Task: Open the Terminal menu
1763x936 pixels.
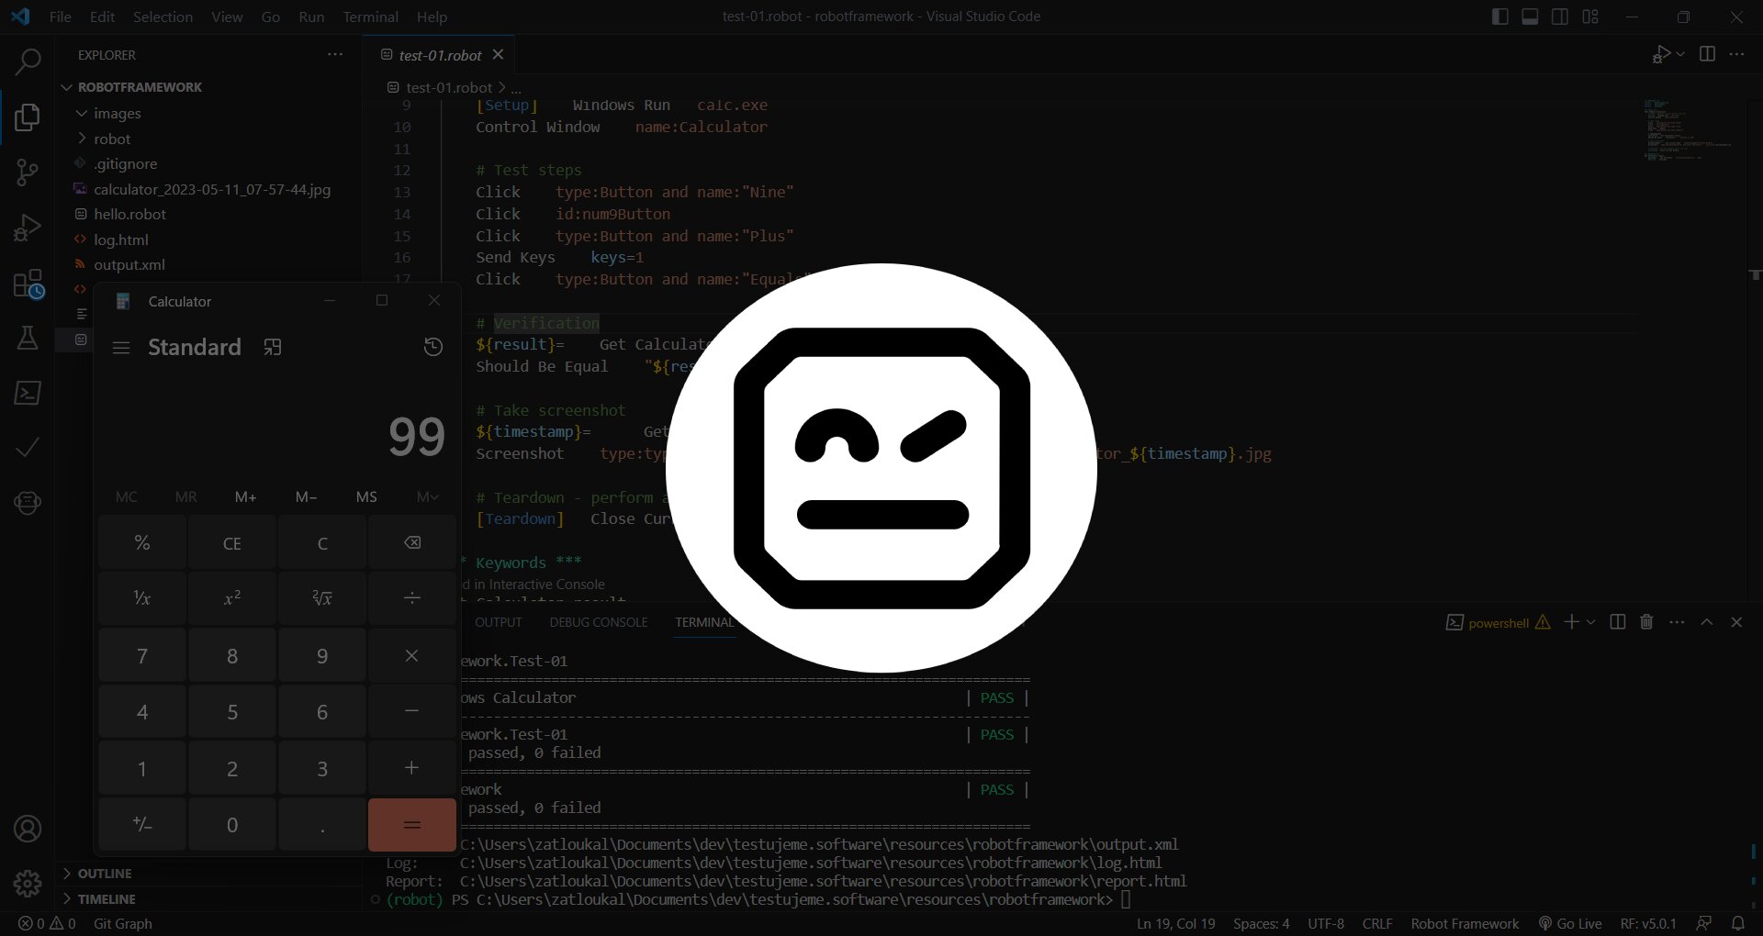Action: click(x=370, y=17)
